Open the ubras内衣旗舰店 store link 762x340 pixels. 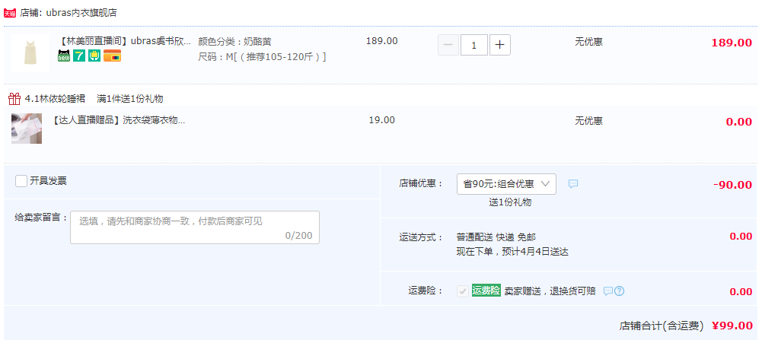pyautogui.click(x=81, y=13)
